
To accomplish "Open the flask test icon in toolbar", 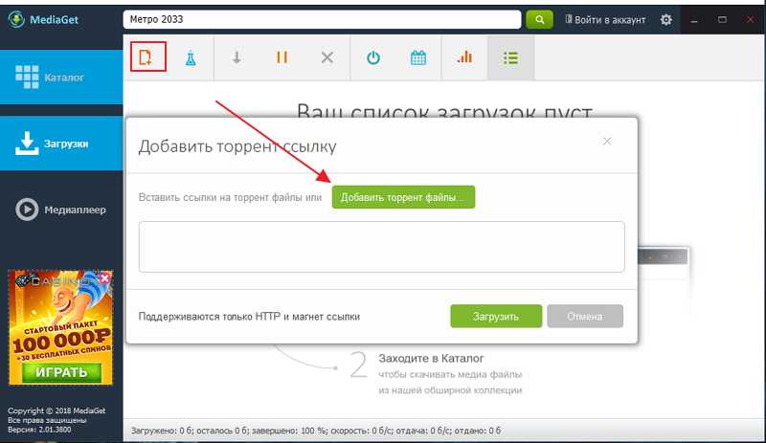I will [x=191, y=58].
